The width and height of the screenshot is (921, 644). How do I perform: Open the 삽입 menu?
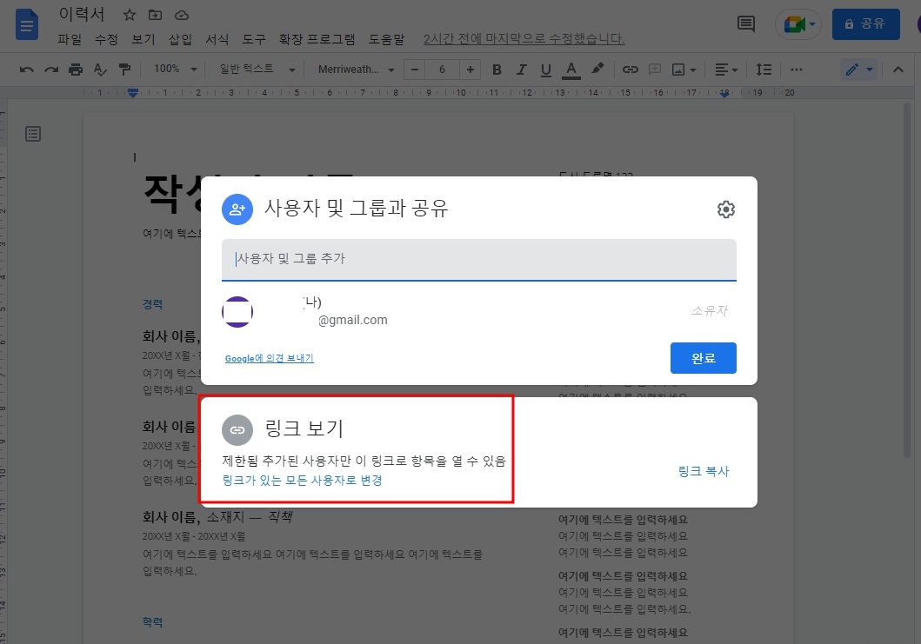[180, 39]
